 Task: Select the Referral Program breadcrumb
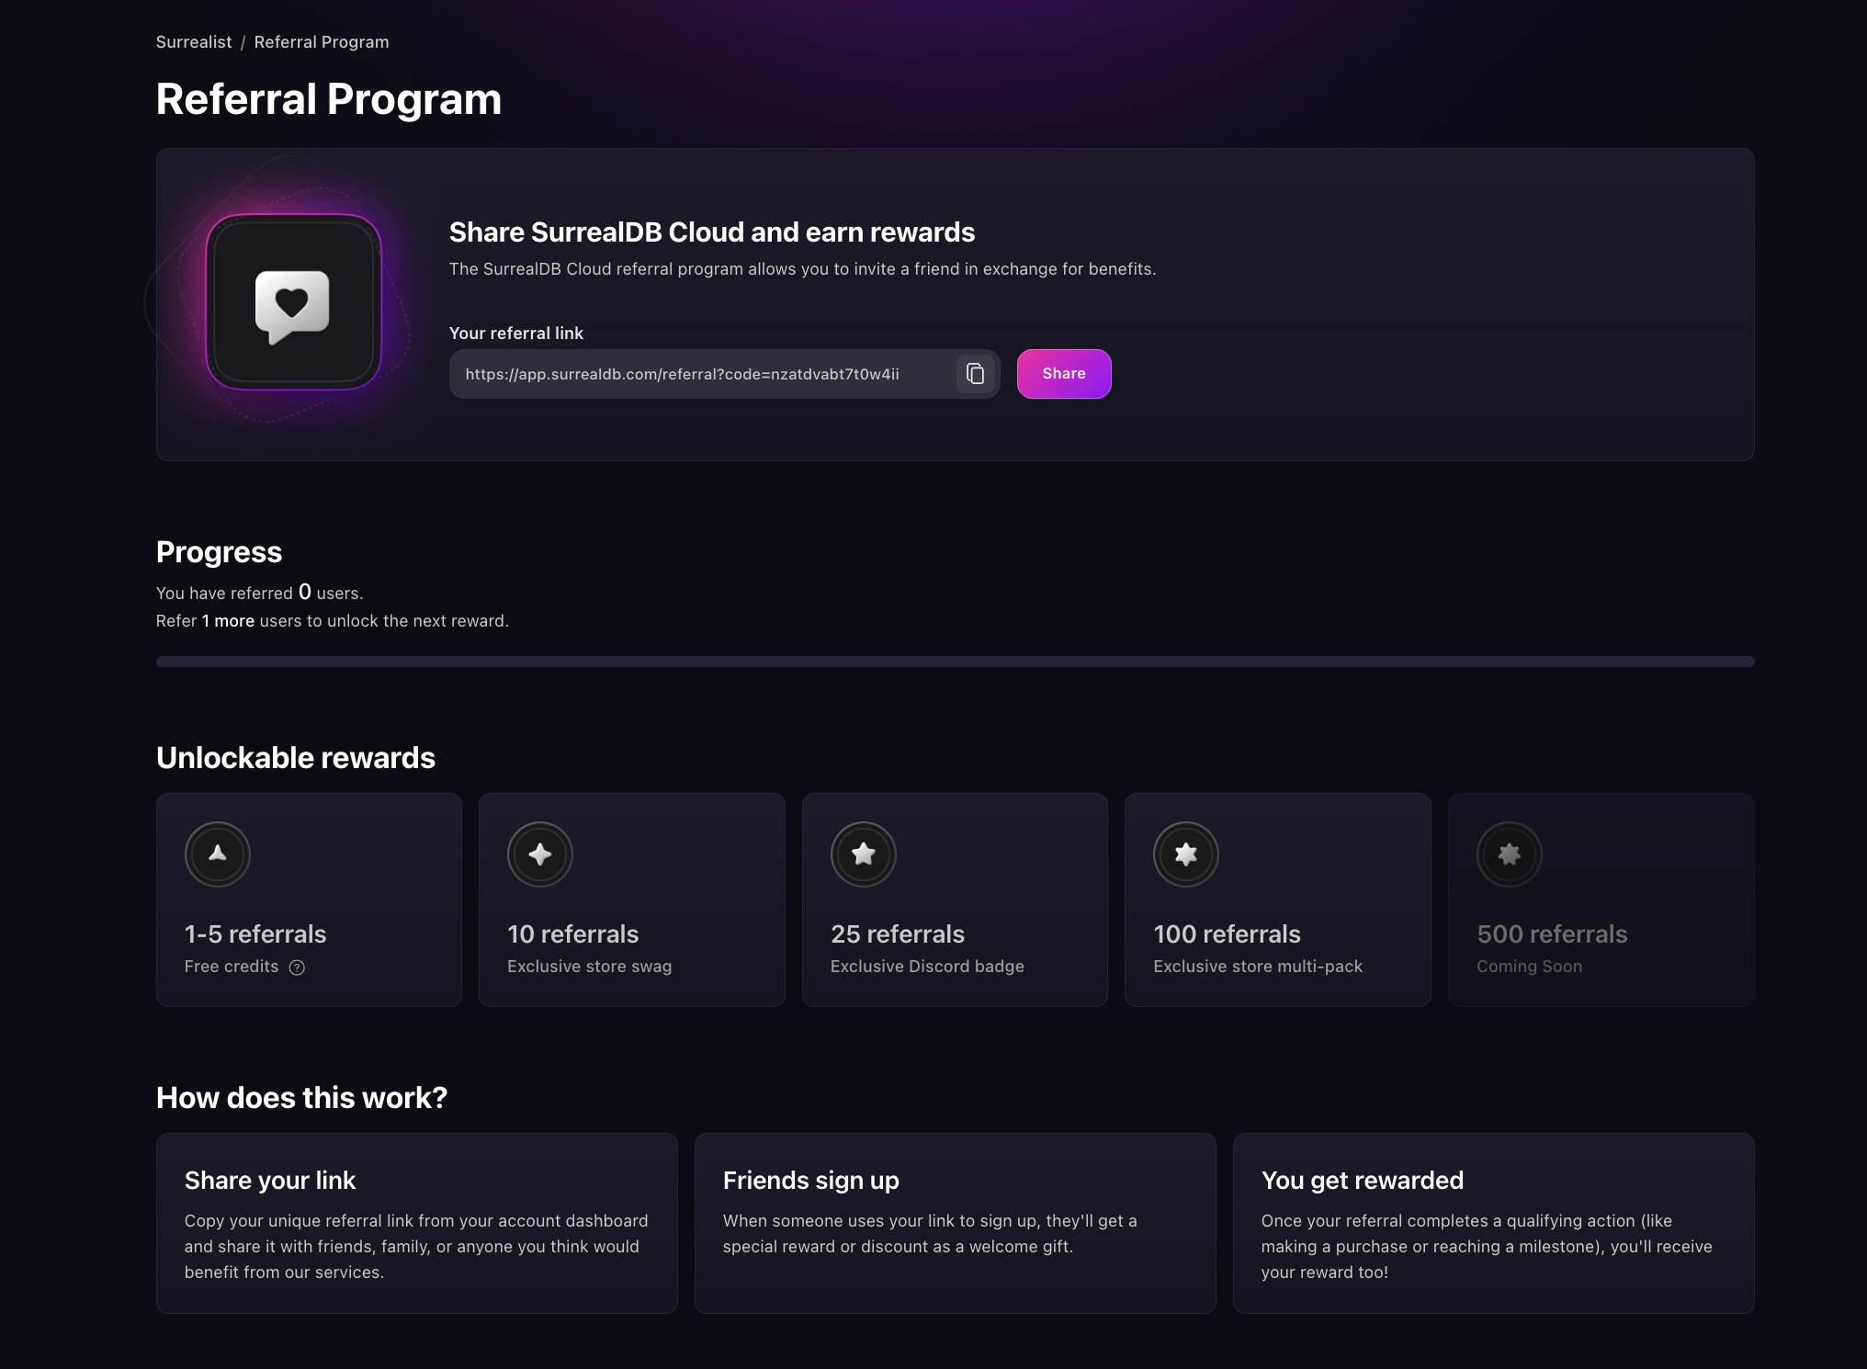321,41
